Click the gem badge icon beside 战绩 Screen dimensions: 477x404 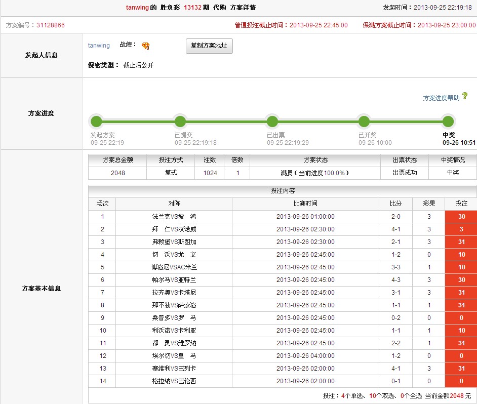(145, 46)
